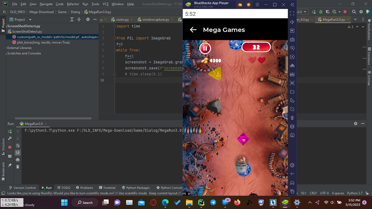Screen dimensions: 372x209
Task: Open the profiler run options dropdown arrow
Action: click(x=340, y=12)
